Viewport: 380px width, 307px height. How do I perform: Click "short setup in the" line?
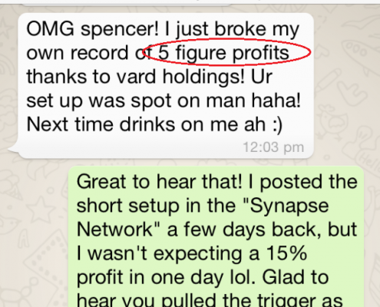pos(156,206)
